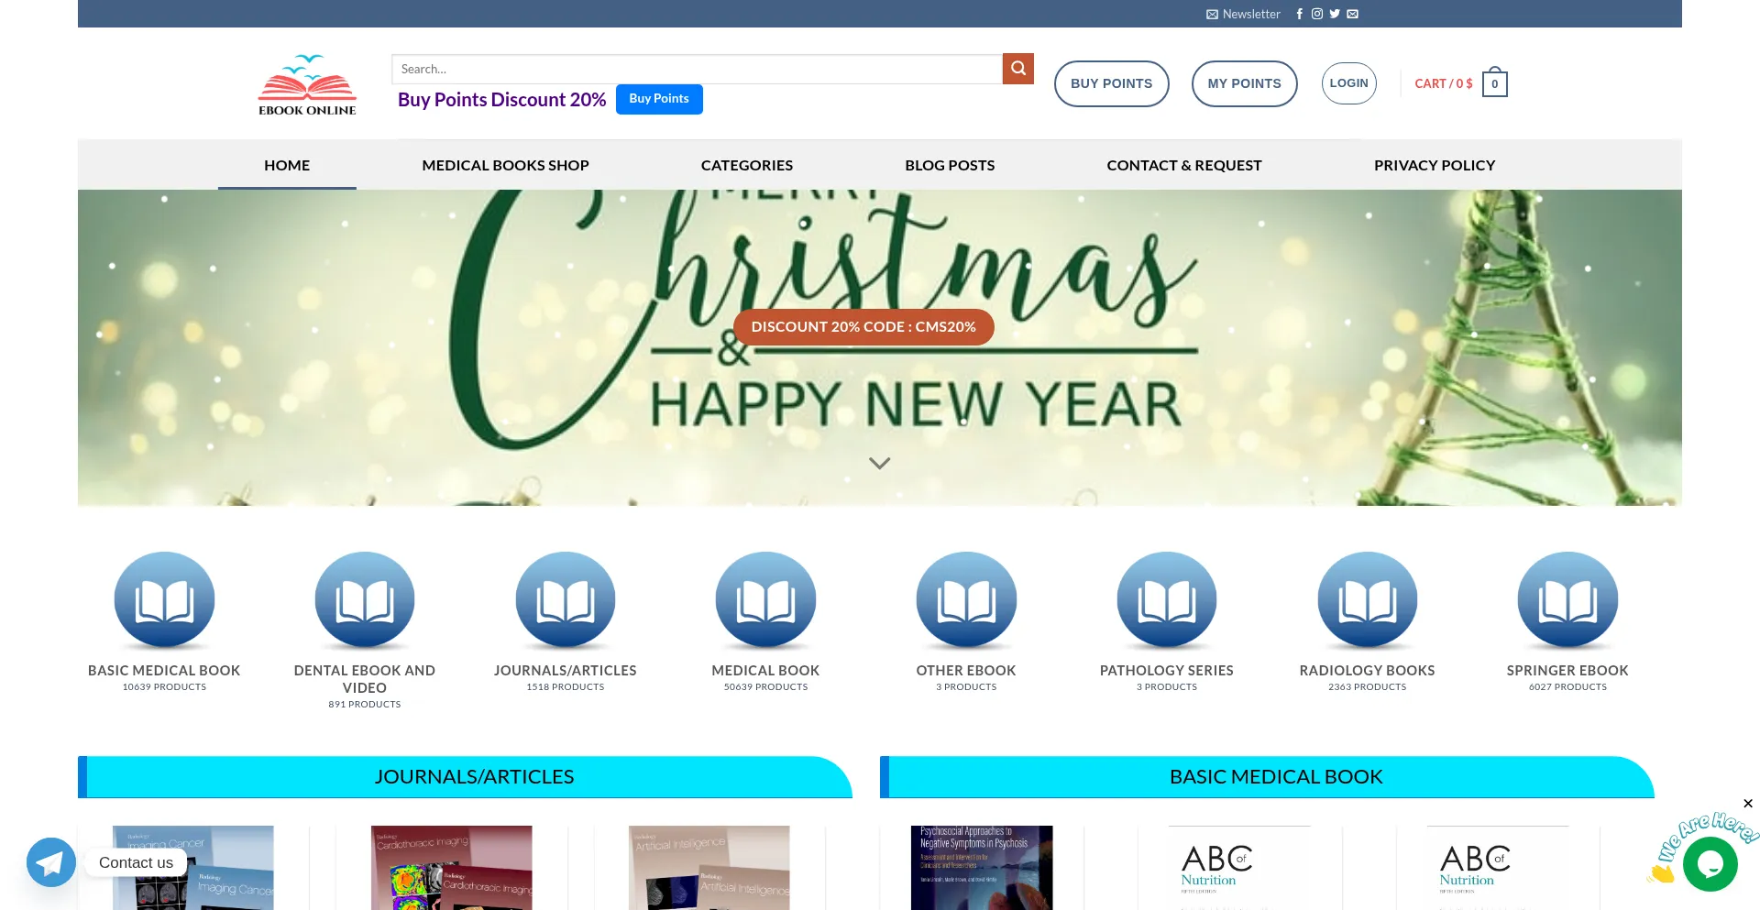The width and height of the screenshot is (1760, 910).
Task: Select the Basic Medical Book category icon
Action: click(163, 600)
